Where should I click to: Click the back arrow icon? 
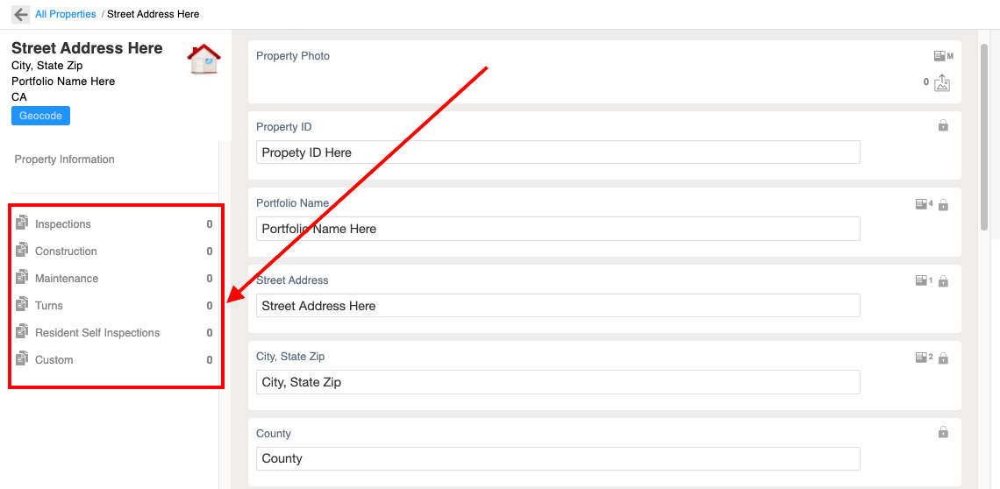[x=20, y=14]
